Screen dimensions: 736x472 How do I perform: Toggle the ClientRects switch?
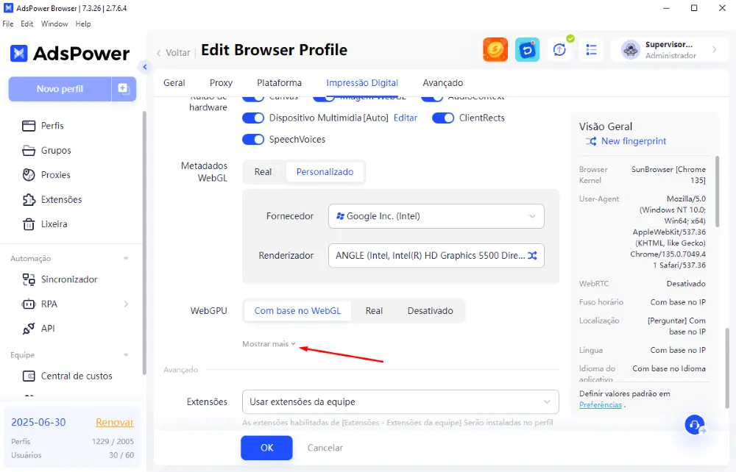tap(443, 118)
